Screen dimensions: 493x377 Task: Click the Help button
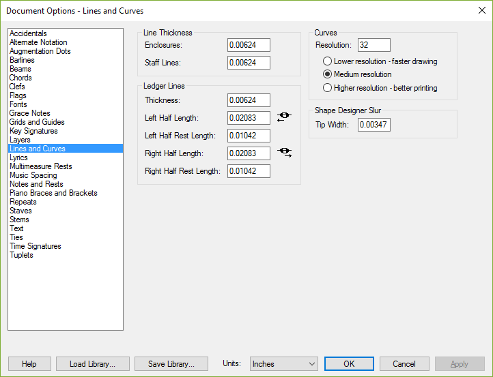coord(29,364)
